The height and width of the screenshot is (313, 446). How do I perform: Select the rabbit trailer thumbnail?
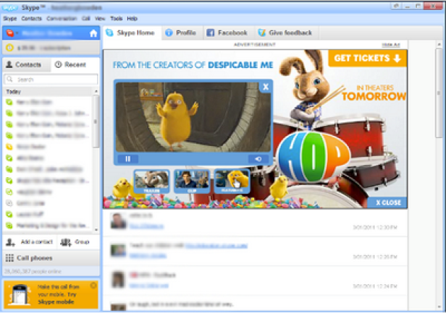(151, 181)
